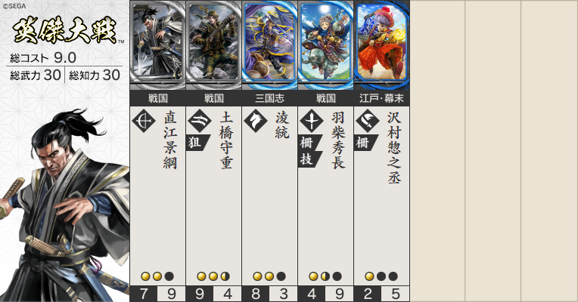The height and width of the screenshot is (302, 578).
Task: Click the bow unit icon beside 直江景綱
Action: click(x=144, y=121)
